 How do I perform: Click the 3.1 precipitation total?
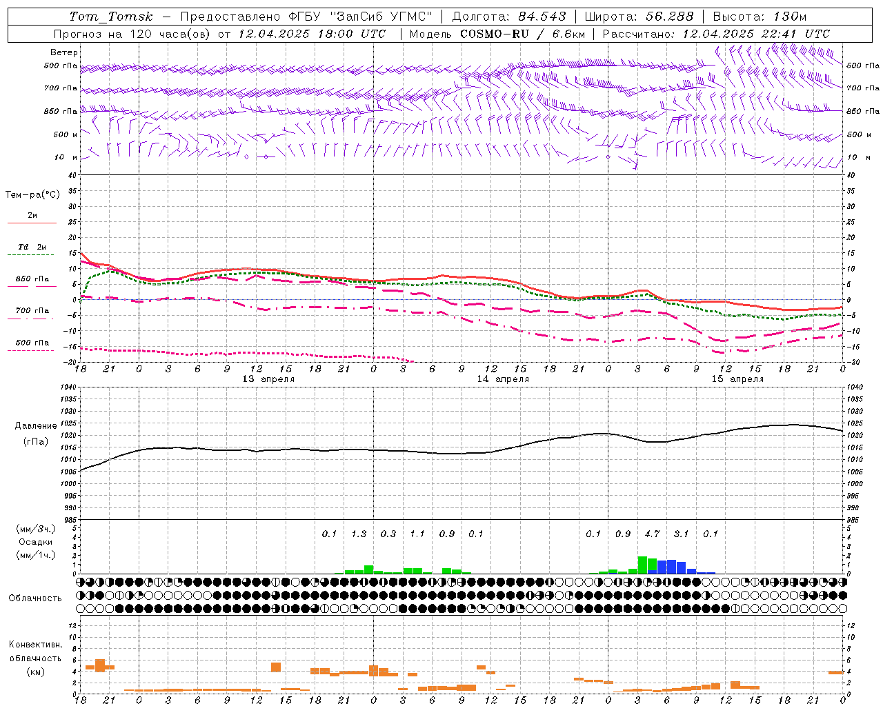(682, 534)
